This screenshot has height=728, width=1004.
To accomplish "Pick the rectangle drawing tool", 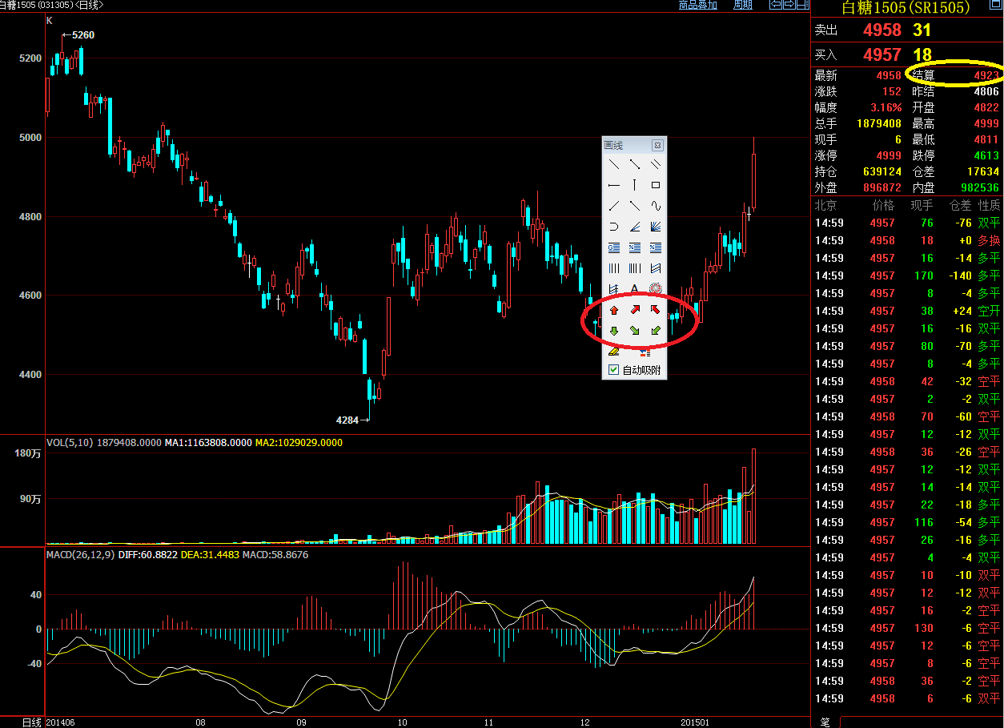I will click(656, 185).
